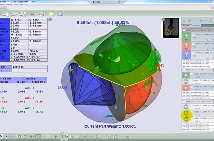Viewport: 214px width, 141px height.
Task: Click the 1.043 rough value in grading list
Action: [21, 102]
